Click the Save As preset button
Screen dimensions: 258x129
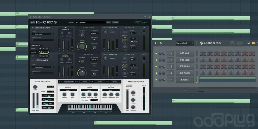pos(115,22)
